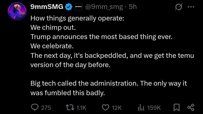Image resolution: width=203 pixels, height=114 pixels.
Task: Open post via "How things generally operate" text
Action: pos(77,19)
